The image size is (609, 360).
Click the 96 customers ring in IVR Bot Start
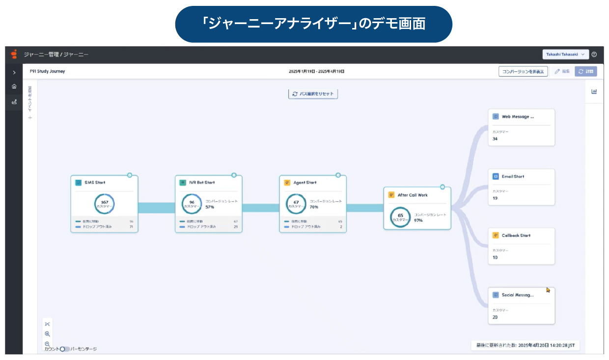[192, 204]
